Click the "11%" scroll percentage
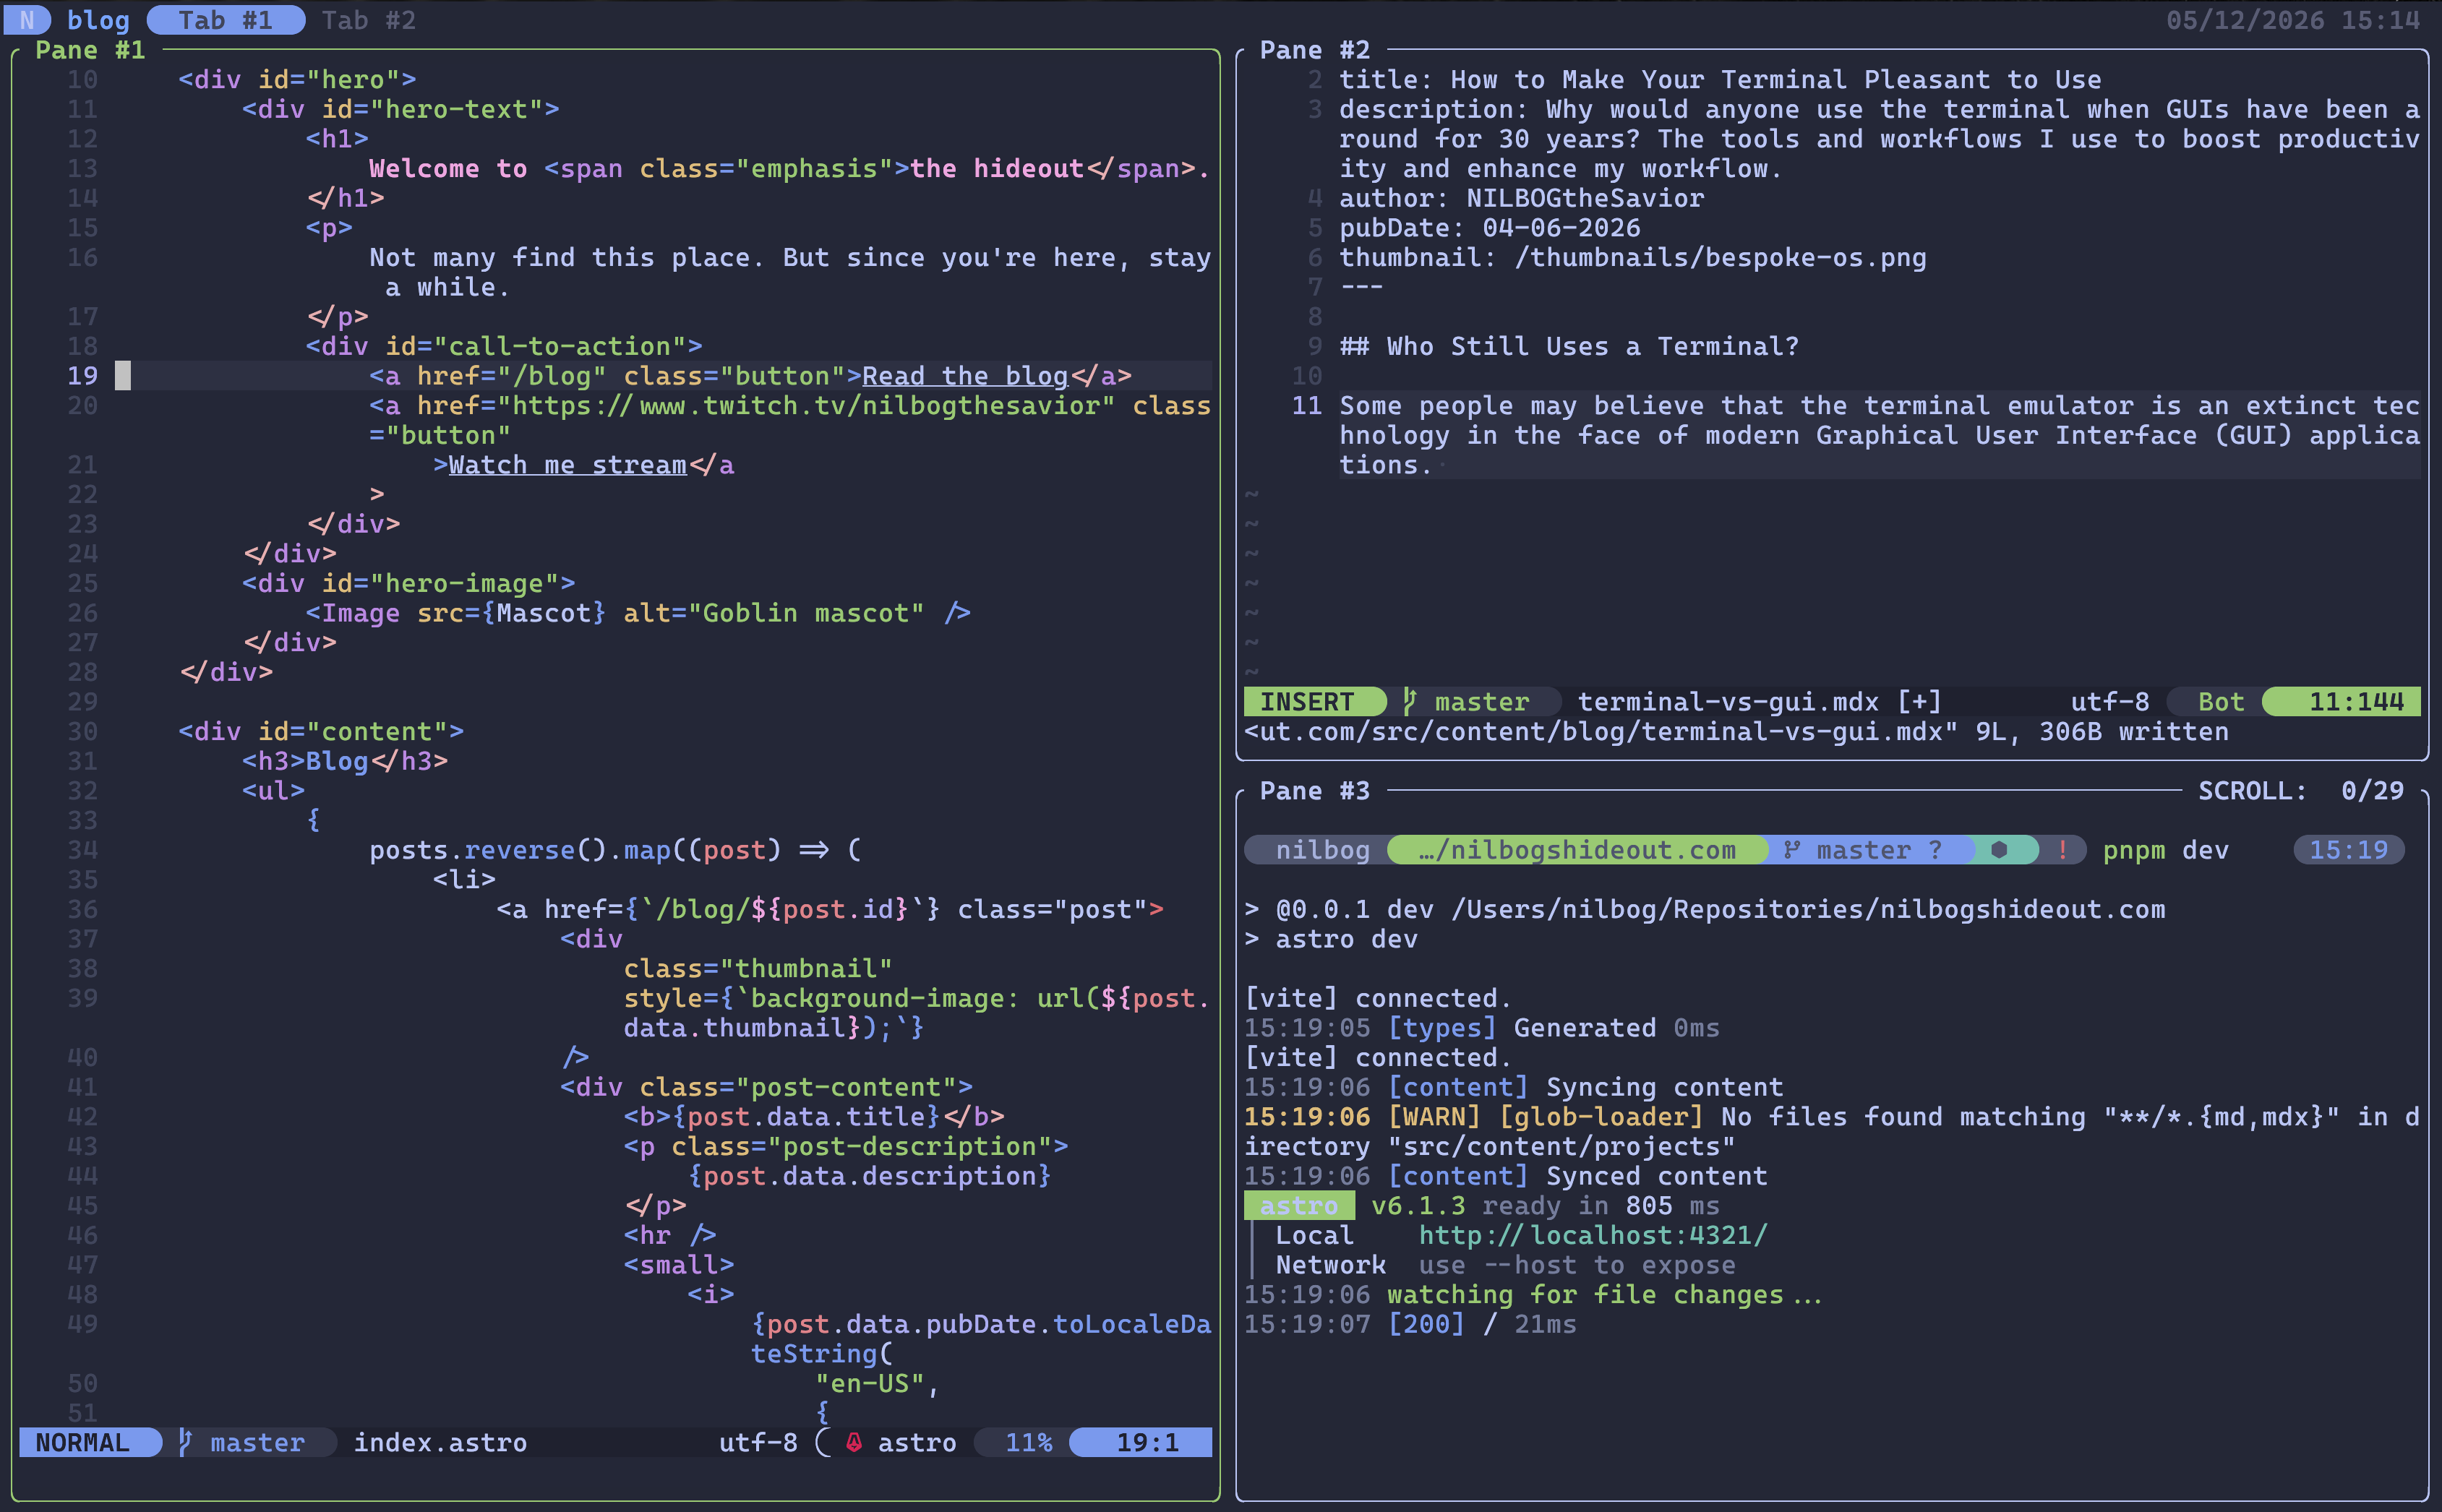This screenshot has height=1512, width=2442. pos(1028,1442)
